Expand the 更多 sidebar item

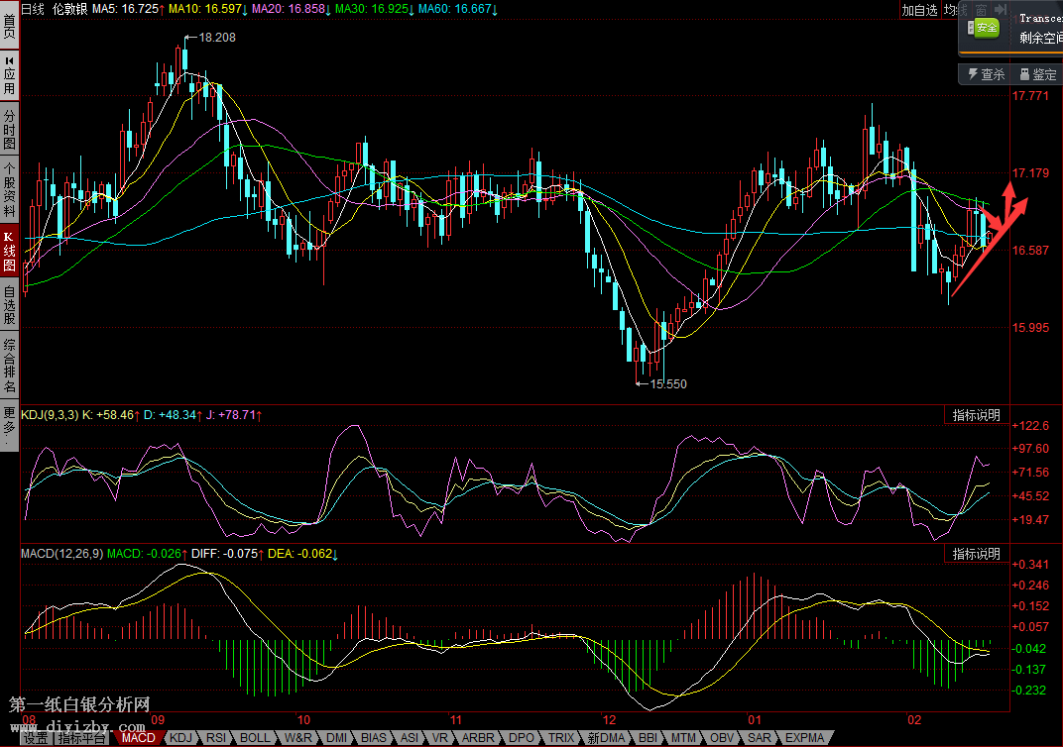[9, 423]
